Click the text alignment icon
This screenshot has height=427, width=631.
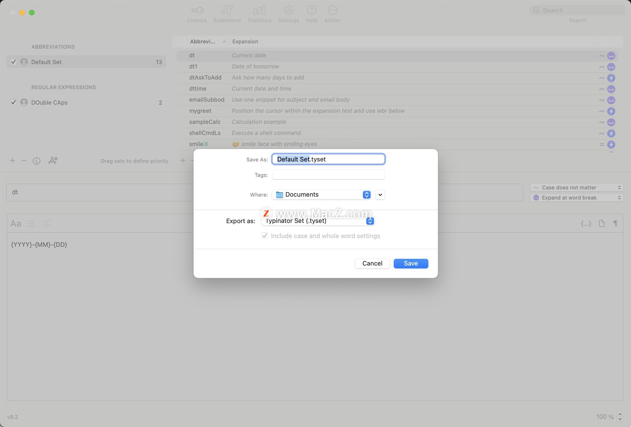tap(47, 224)
